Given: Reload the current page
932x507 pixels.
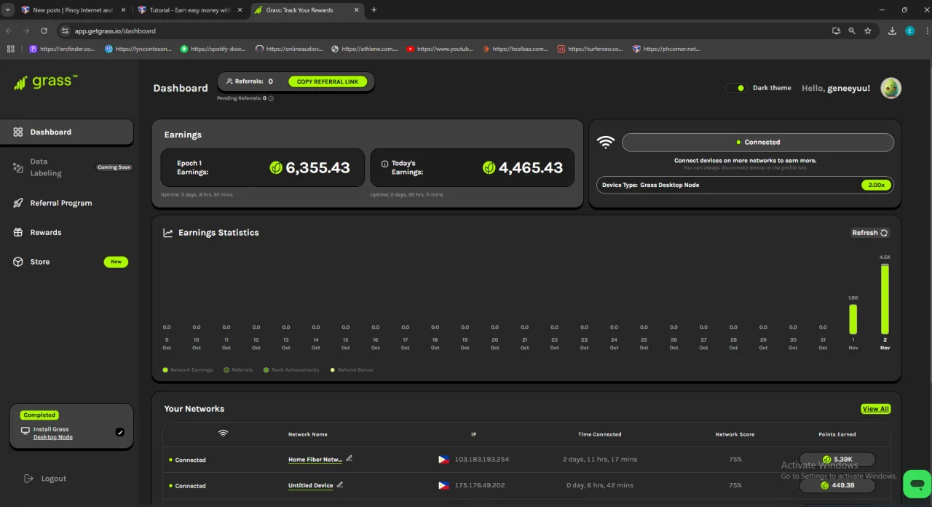Looking at the screenshot, I should pos(44,31).
